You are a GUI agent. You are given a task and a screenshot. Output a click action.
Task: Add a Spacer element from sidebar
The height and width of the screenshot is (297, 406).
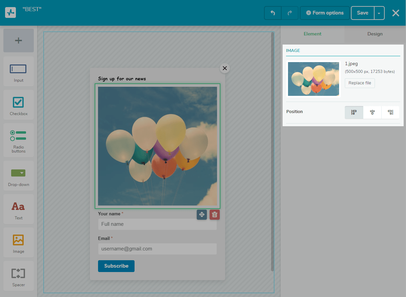[x=19, y=276]
